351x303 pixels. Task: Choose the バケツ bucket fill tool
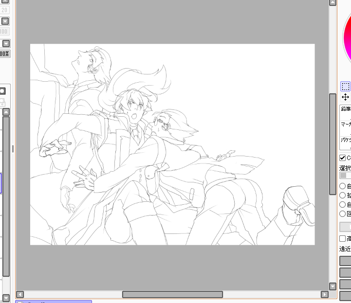346,143
